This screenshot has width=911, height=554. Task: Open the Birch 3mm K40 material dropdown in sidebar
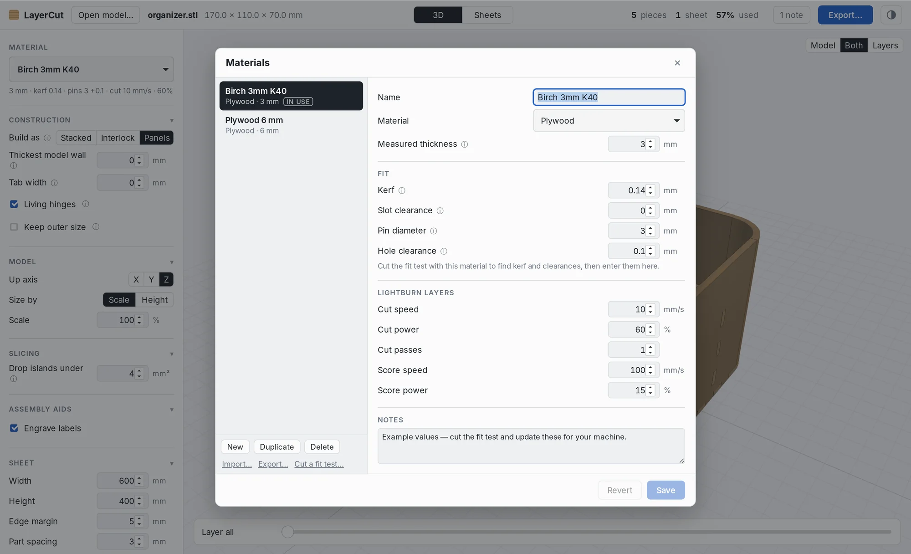tap(91, 69)
